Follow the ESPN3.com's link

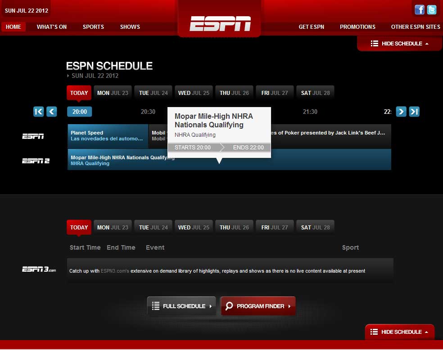(115, 271)
